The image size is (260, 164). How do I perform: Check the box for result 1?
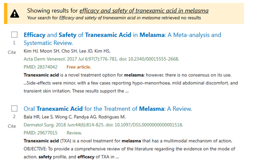[x=14, y=35]
